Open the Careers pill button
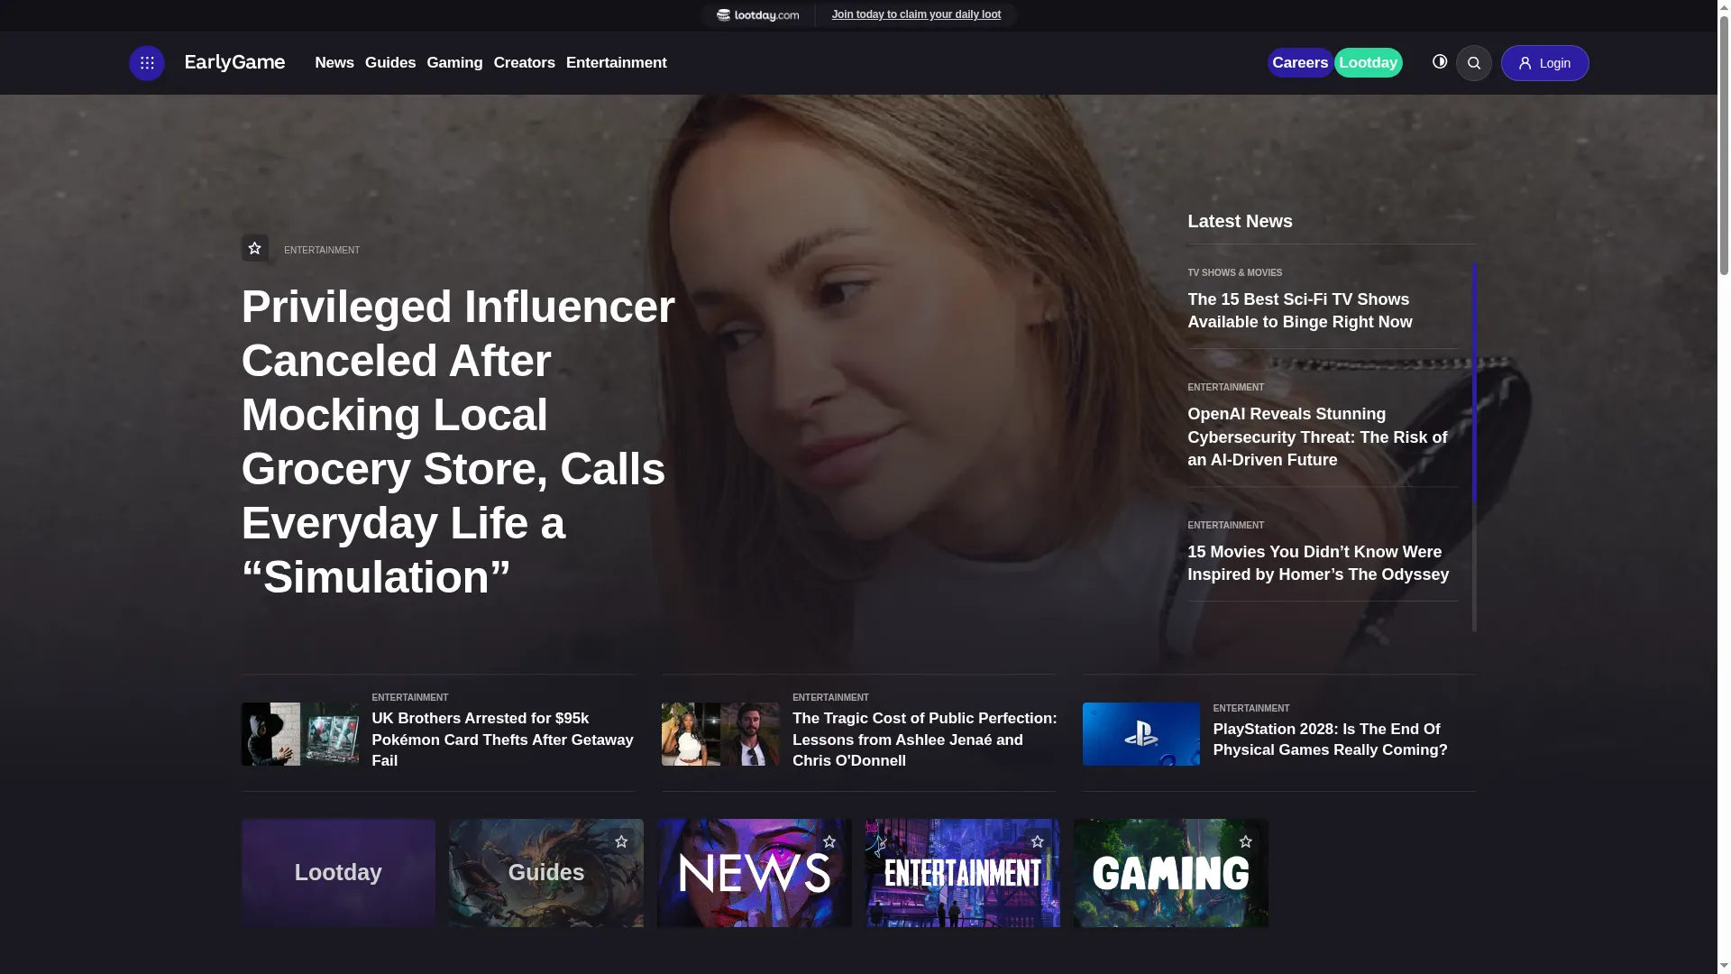The height and width of the screenshot is (974, 1731). click(x=1300, y=63)
